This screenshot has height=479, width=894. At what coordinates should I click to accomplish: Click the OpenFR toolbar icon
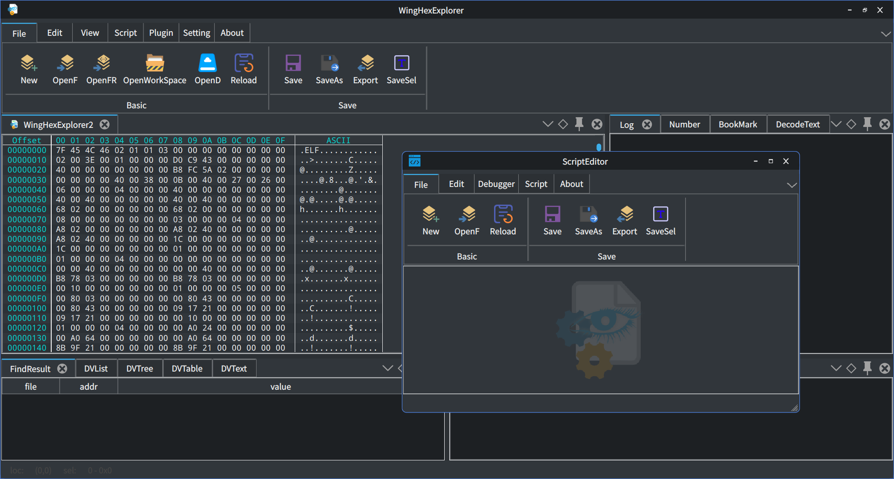click(x=102, y=63)
